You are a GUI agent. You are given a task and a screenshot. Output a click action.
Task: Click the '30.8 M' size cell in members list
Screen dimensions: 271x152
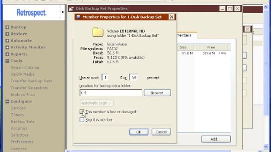click(x=187, y=54)
